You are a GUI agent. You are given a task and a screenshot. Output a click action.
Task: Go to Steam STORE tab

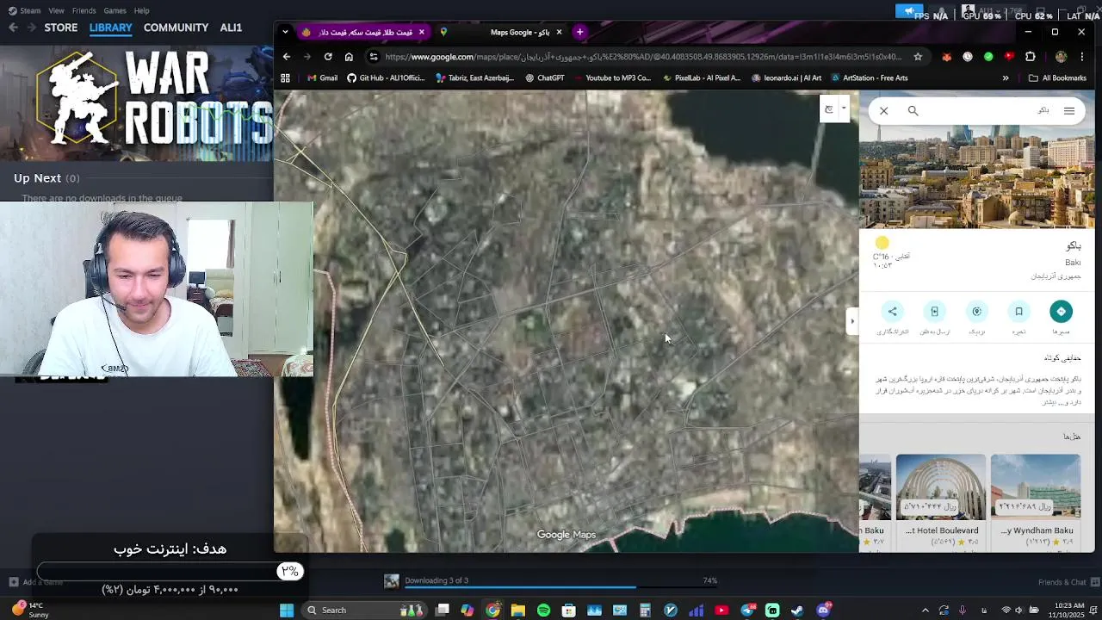(60, 28)
